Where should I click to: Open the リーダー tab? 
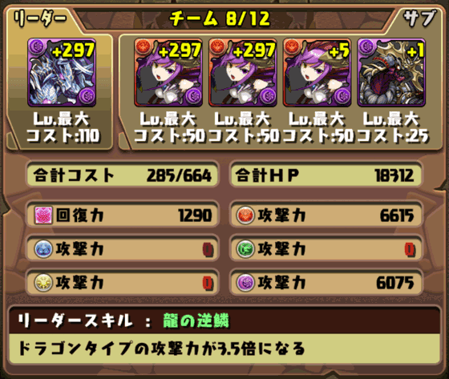[x=40, y=19]
